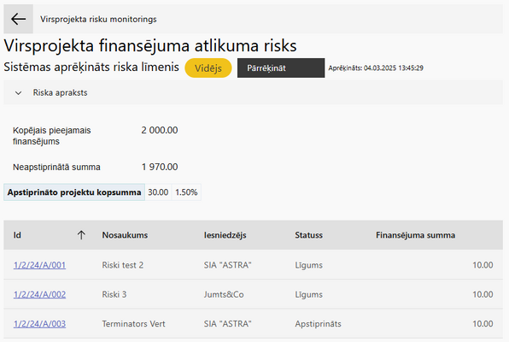Sort by Finansējuma summa column header
The height and width of the screenshot is (342, 509).
click(416, 235)
